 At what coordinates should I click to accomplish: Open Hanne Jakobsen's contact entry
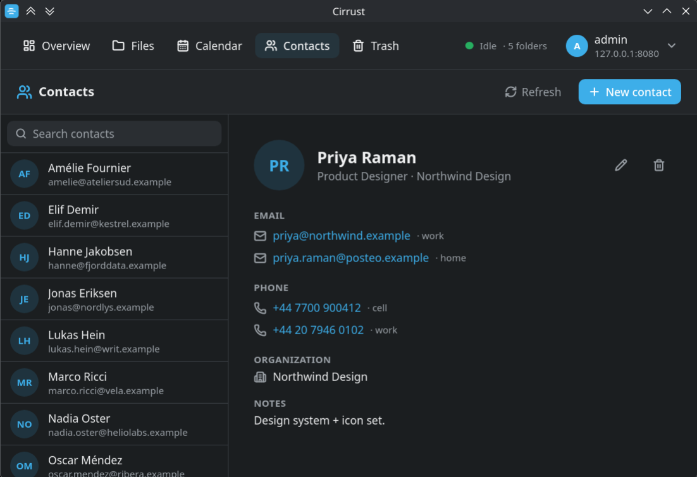click(114, 258)
